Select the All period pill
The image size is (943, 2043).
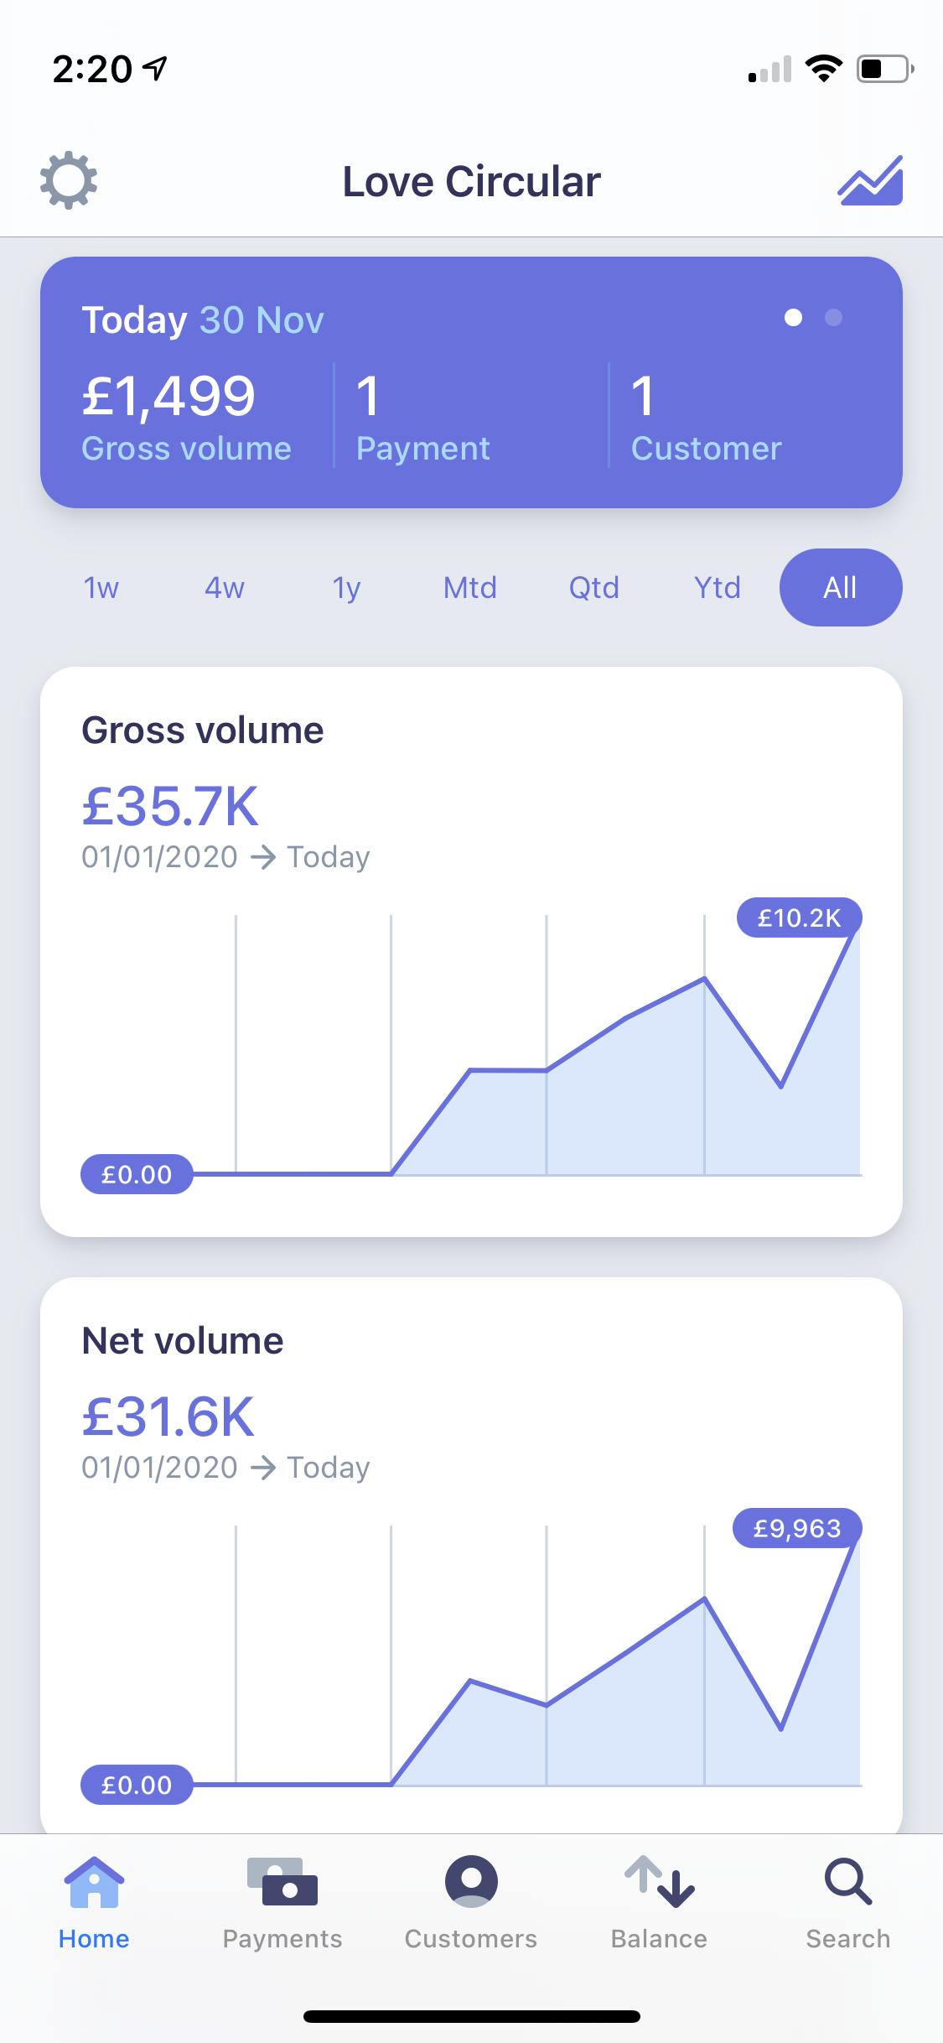point(841,588)
